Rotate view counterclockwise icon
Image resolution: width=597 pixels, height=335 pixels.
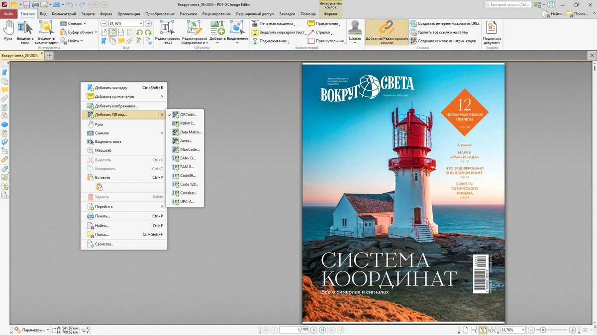click(139, 33)
